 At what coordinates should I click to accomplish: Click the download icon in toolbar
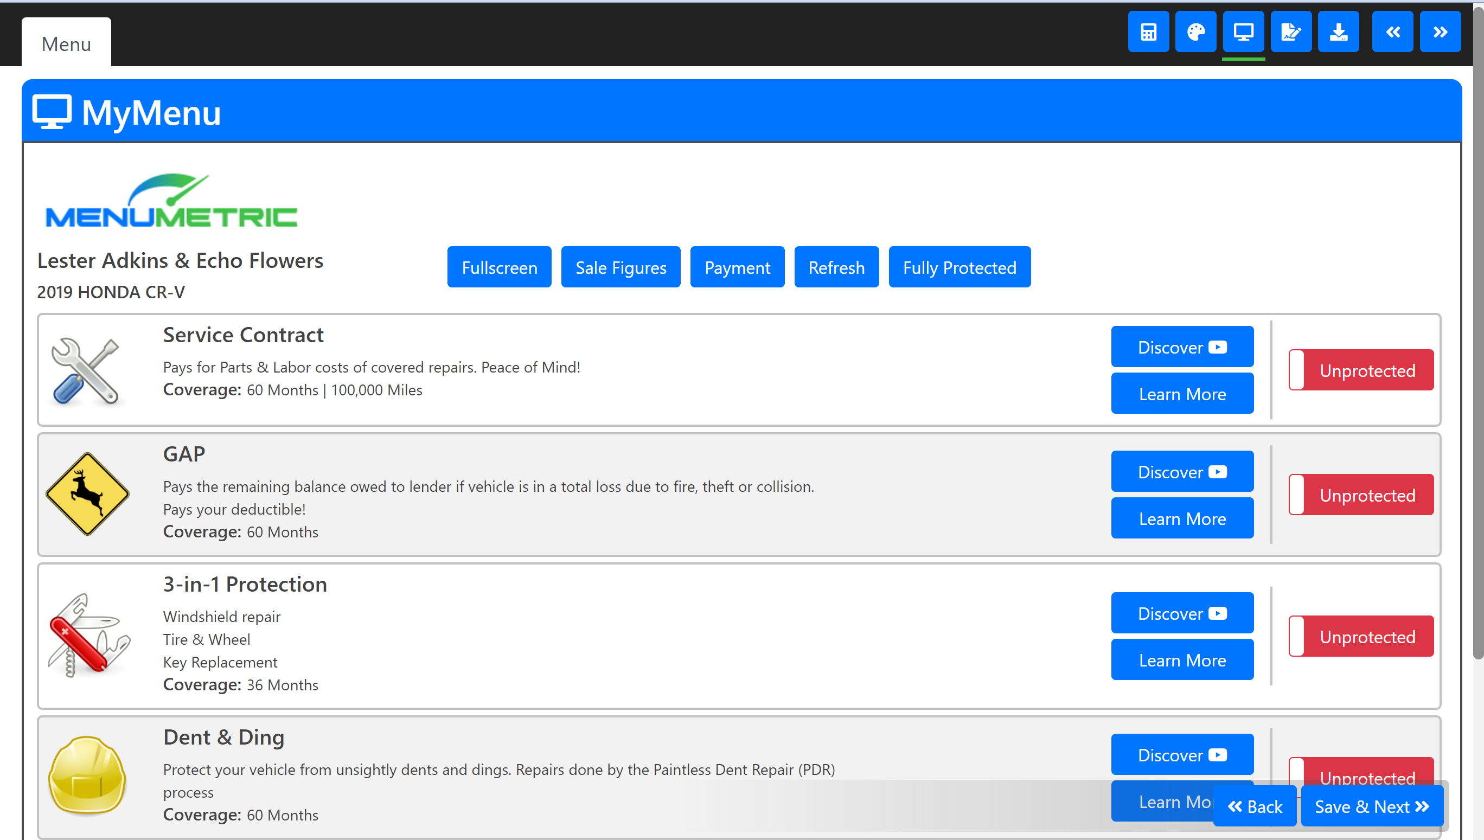[1338, 32]
